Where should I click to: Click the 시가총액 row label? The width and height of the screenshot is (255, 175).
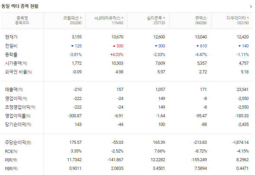(x=16, y=63)
